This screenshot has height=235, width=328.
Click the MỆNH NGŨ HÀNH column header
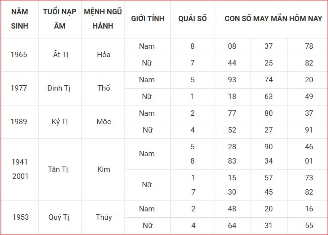tap(103, 19)
